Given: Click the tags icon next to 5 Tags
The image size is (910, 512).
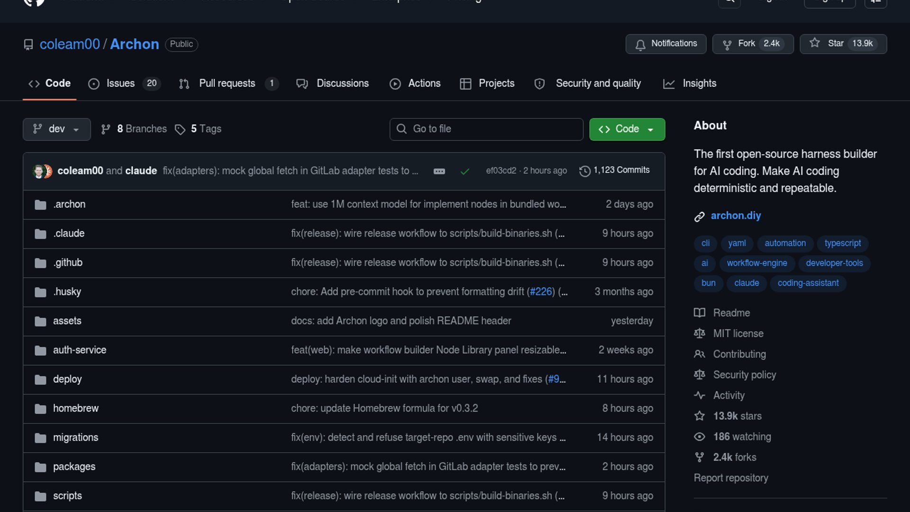Looking at the screenshot, I should coord(180,129).
